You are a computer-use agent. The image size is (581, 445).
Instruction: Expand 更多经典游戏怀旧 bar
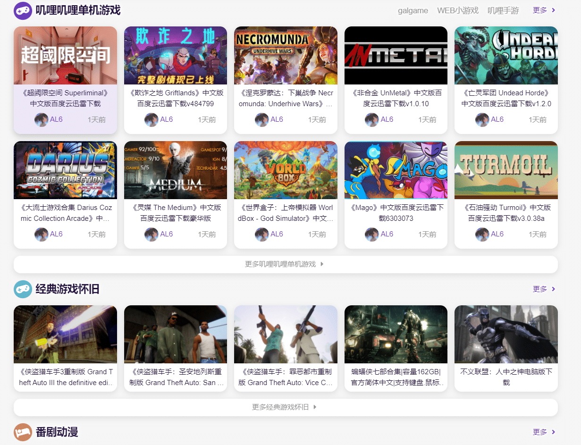tap(285, 407)
